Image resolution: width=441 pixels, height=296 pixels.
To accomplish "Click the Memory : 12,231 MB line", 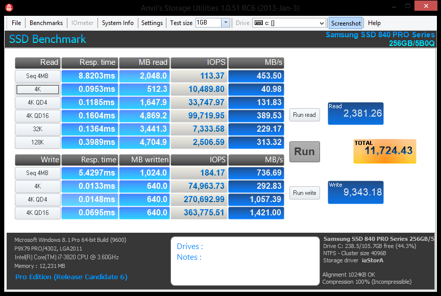I will pos(40,266).
